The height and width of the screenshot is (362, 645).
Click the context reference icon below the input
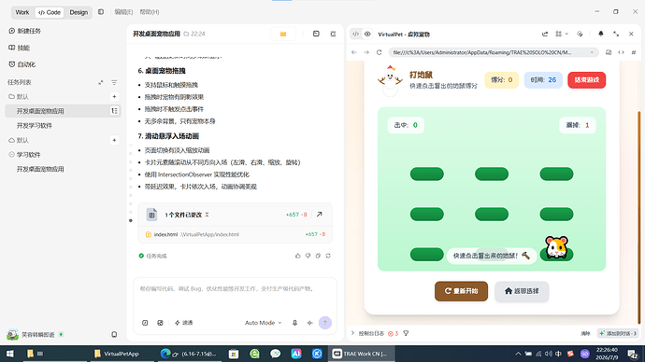[145, 323]
